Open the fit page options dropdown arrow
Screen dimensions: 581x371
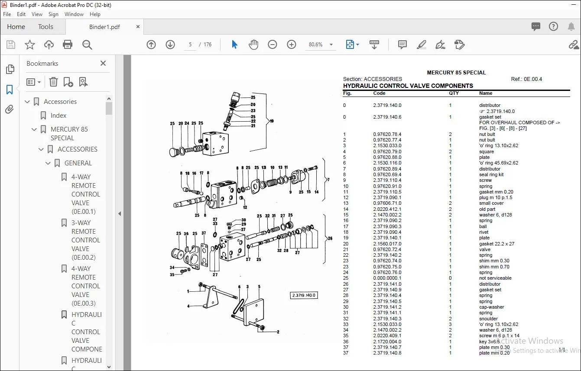(x=357, y=45)
